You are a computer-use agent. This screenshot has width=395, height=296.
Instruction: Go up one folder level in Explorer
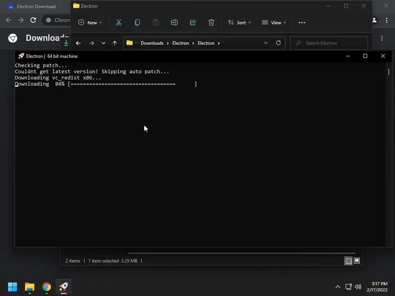[x=115, y=43]
